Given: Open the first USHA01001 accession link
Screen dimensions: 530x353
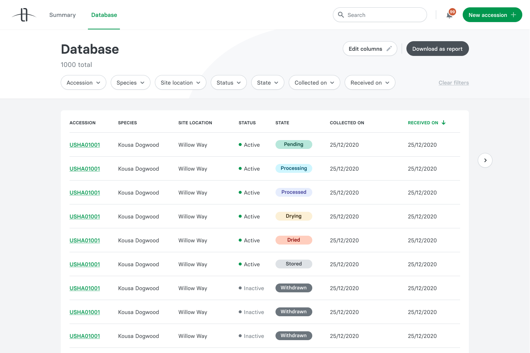Looking at the screenshot, I should click(x=85, y=145).
